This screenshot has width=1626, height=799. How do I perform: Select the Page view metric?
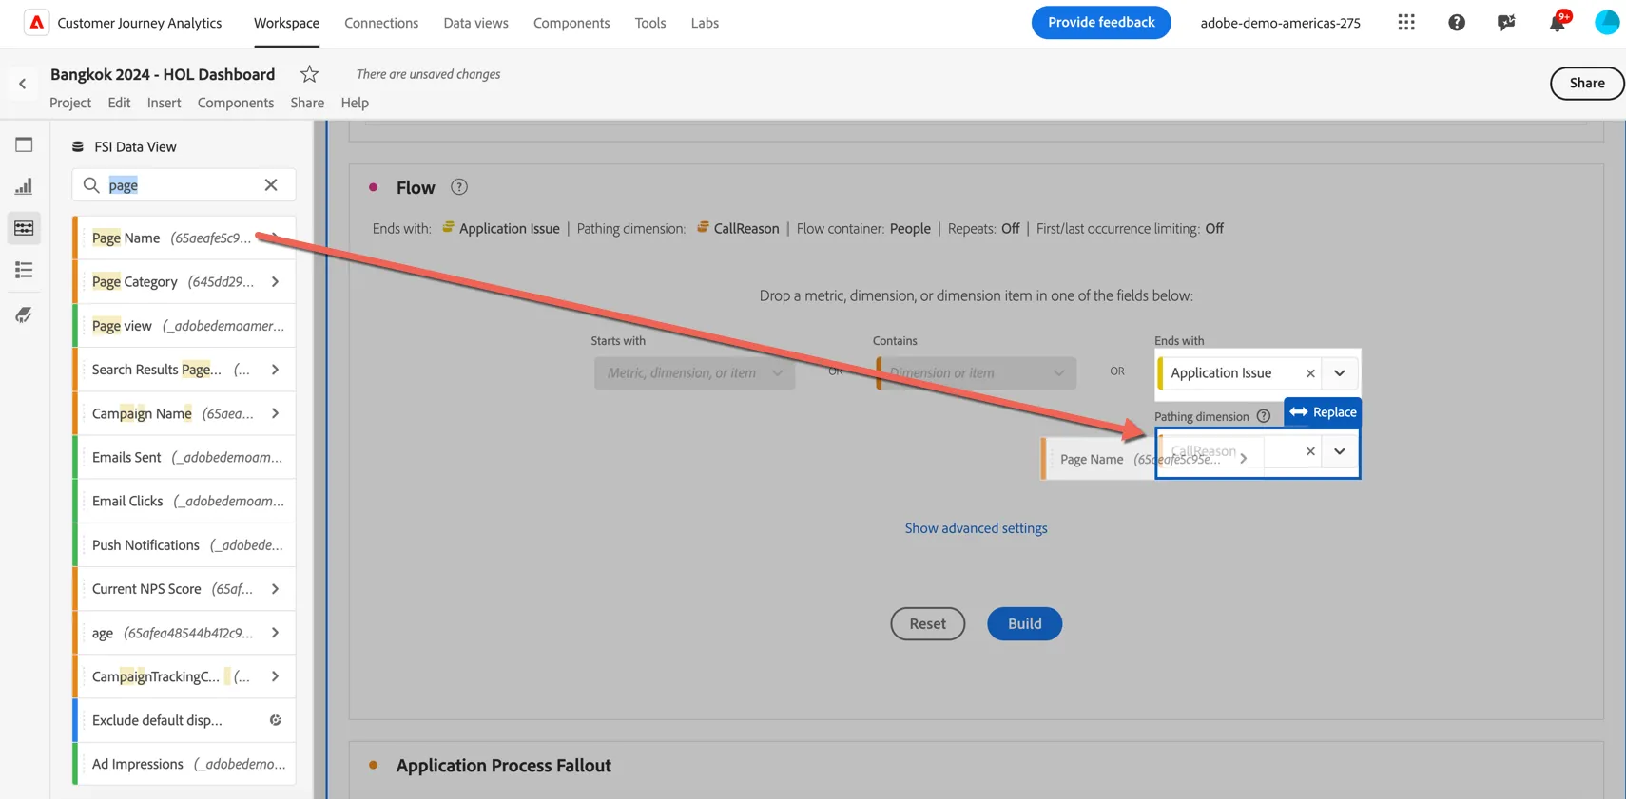184,326
